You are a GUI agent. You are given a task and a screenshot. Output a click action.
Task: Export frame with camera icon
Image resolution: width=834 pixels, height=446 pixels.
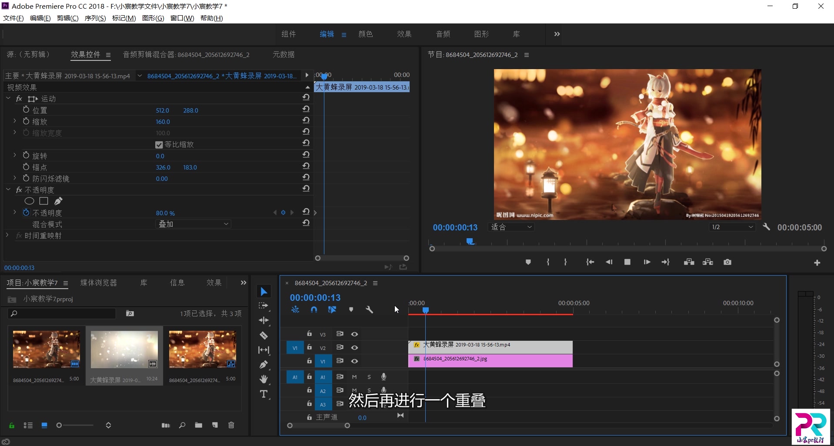(727, 262)
